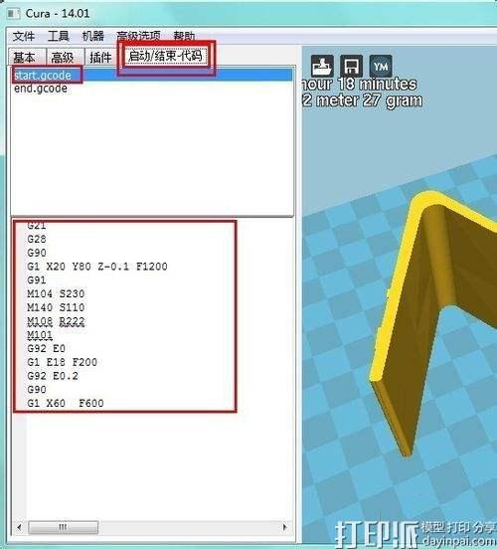Open the 工具 menu
497x549 pixels.
pyautogui.click(x=58, y=36)
